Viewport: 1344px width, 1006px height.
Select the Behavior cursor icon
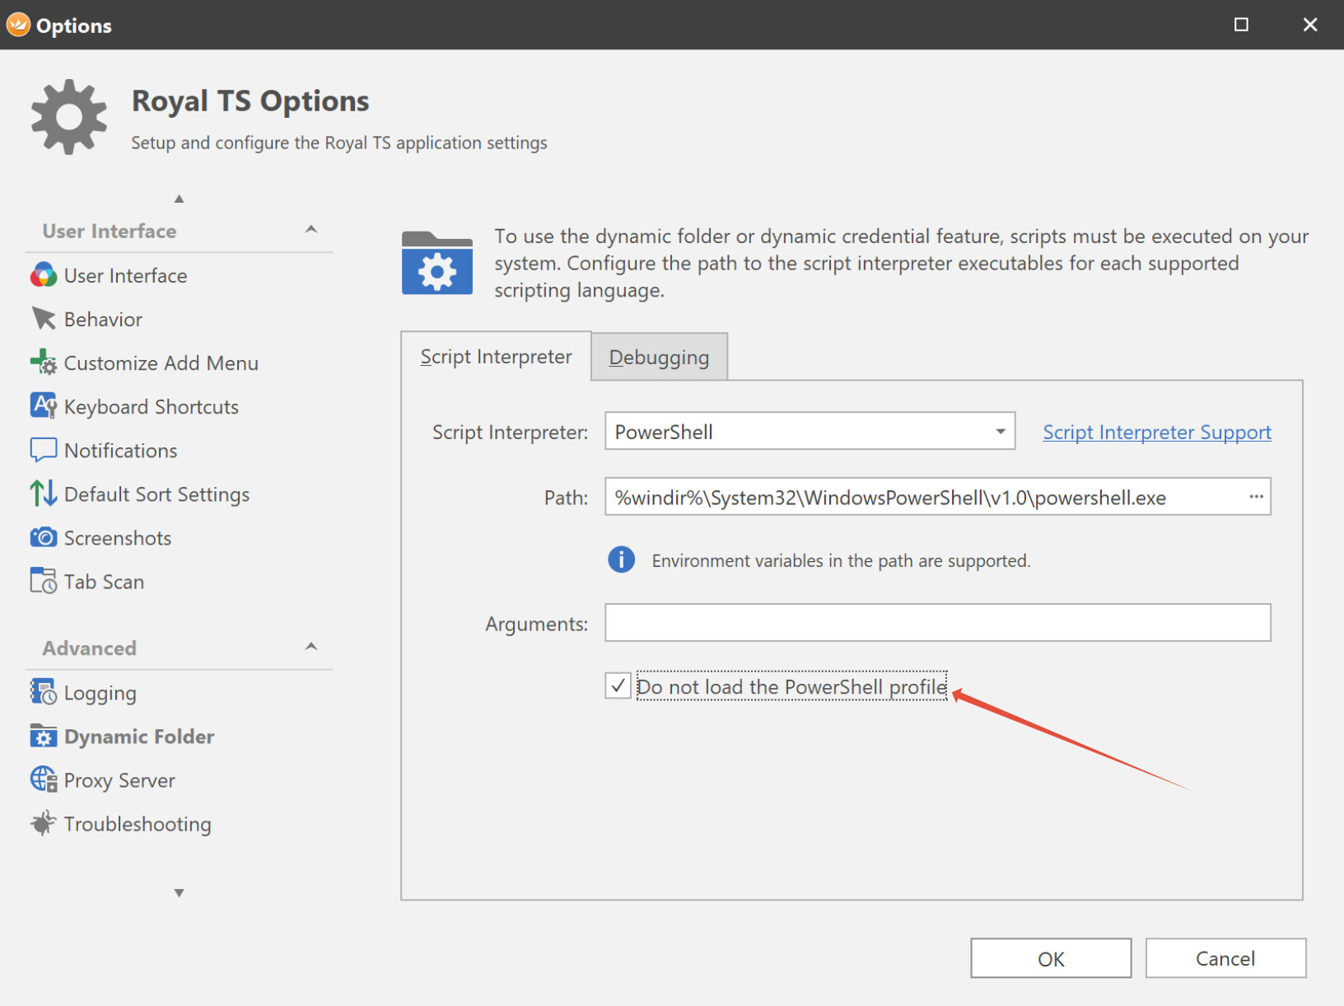[43, 319]
